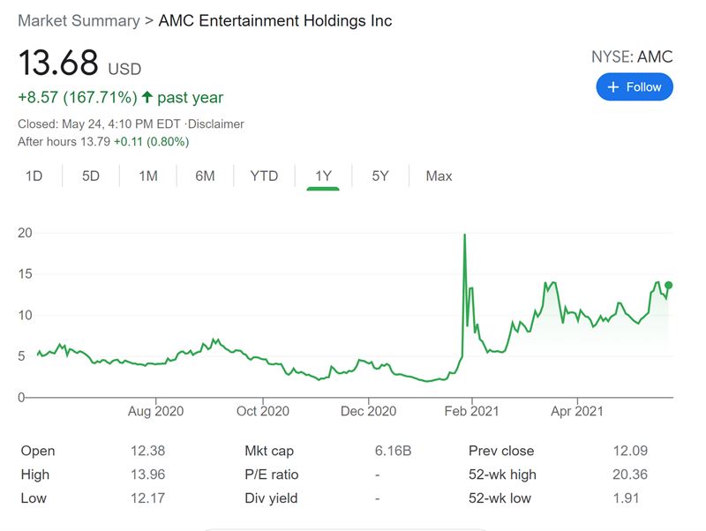
Task: Show the 6M chart range
Action: click(205, 176)
